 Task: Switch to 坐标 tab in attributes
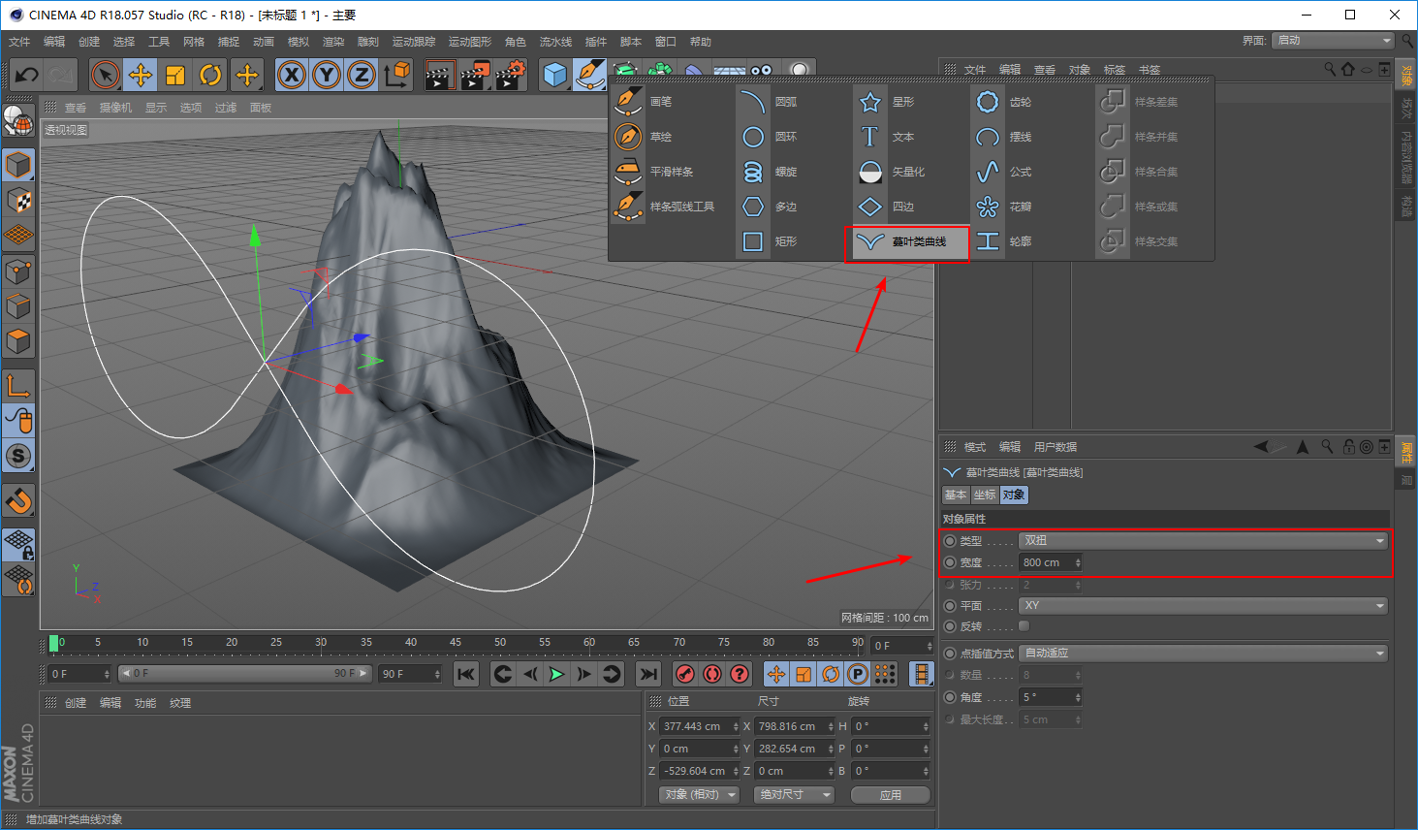[985, 495]
